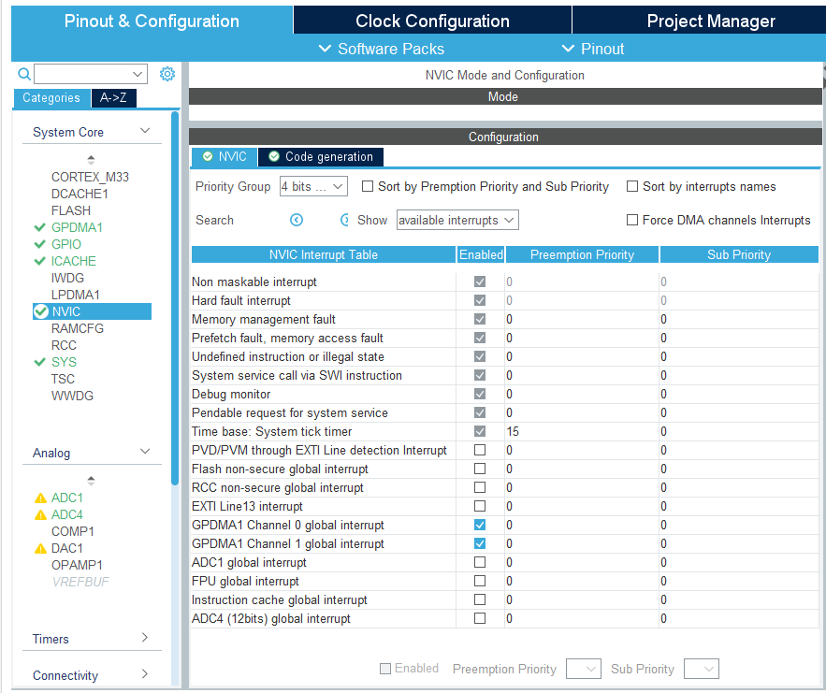
Task: Click the green checkmark beside SYS
Action: [39, 362]
